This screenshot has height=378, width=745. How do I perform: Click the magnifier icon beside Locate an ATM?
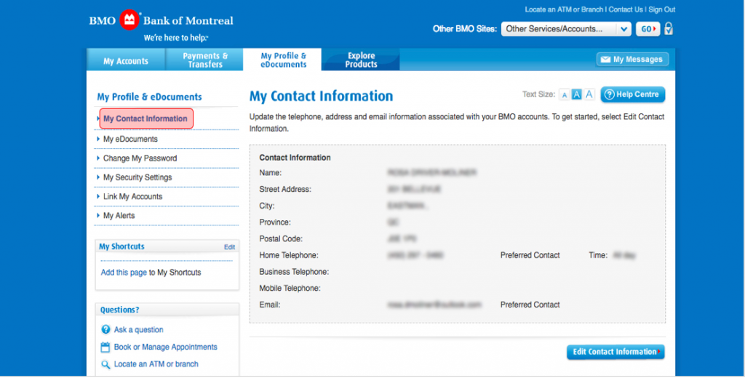pyautogui.click(x=105, y=365)
